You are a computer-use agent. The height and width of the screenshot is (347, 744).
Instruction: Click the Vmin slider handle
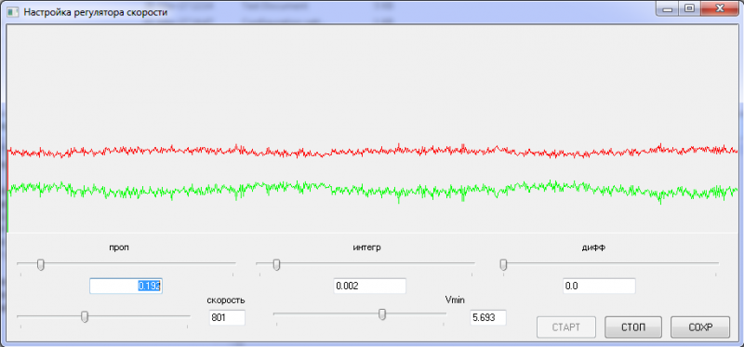[382, 314]
